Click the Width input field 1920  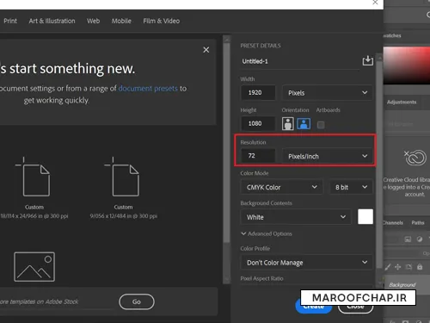258,93
